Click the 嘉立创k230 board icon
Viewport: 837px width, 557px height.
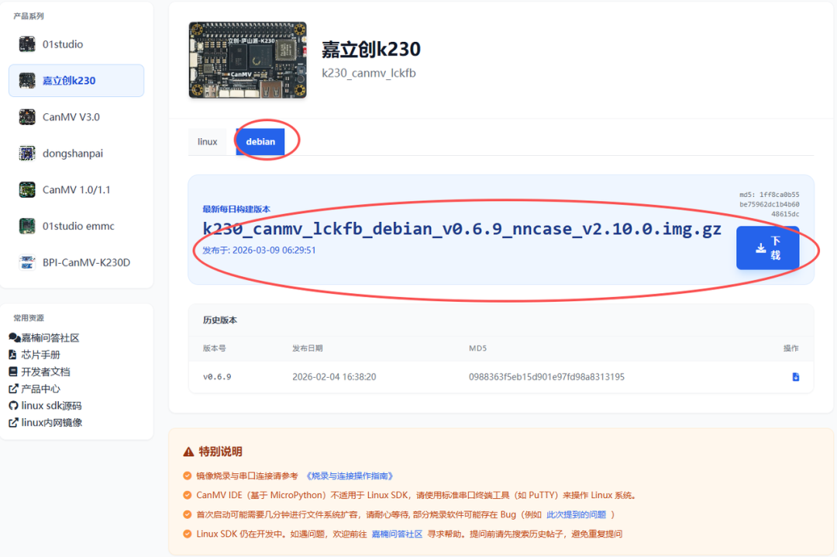pyautogui.click(x=27, y=80)
